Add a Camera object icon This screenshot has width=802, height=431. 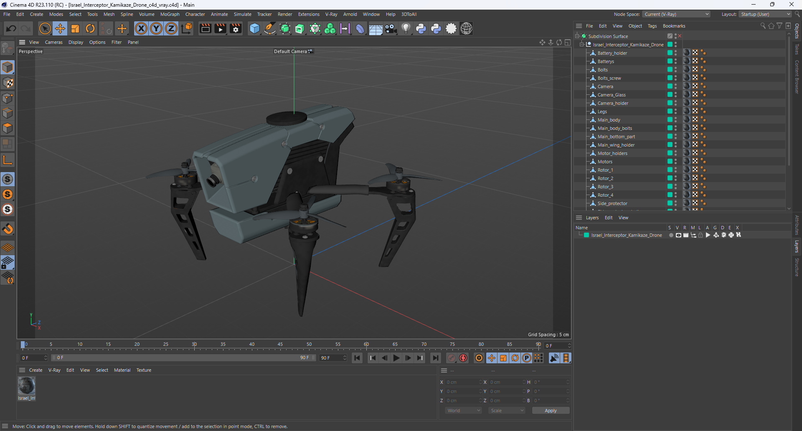(x=391, y=28)
